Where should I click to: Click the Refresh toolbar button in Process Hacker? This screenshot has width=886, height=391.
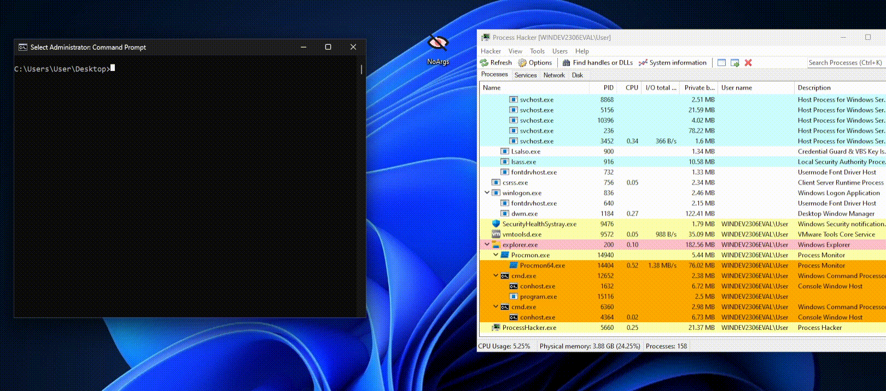(496, 63)
